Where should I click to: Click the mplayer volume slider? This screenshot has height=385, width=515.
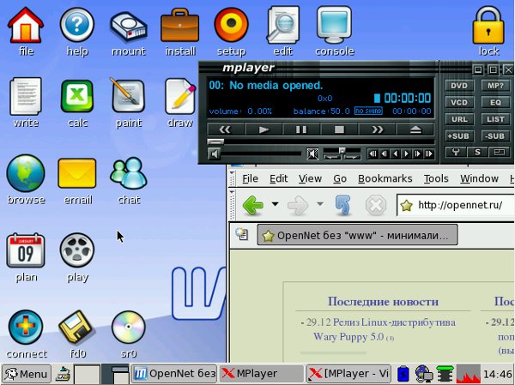(261, 153)
